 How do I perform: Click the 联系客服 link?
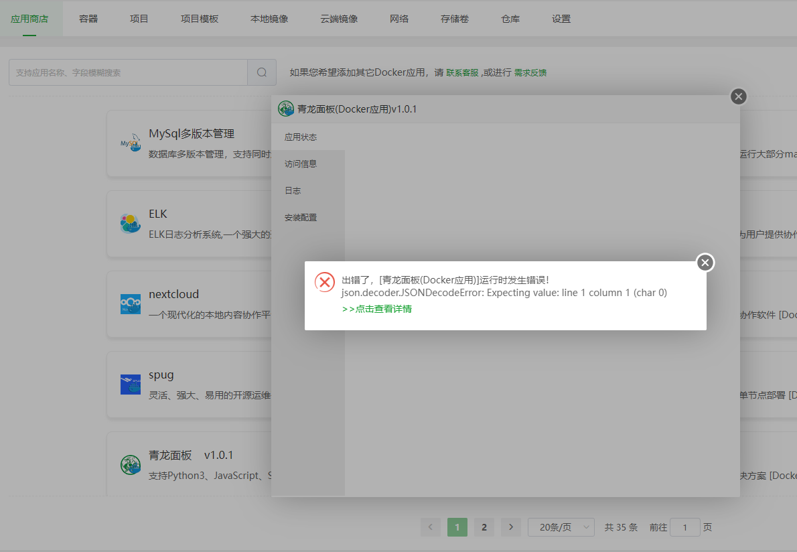point(463,73)
